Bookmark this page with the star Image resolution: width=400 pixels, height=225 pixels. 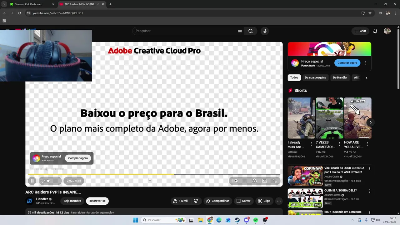coord(370,13)
